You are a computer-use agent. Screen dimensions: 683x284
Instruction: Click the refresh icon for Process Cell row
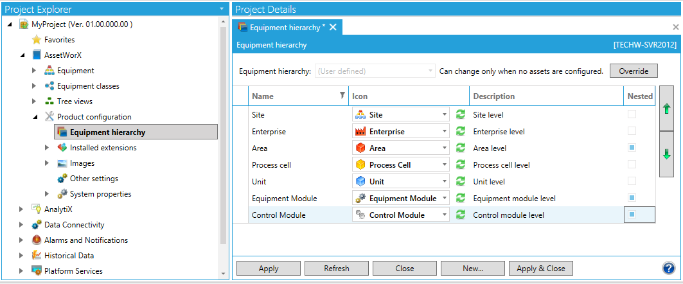[x=460, y=164]
